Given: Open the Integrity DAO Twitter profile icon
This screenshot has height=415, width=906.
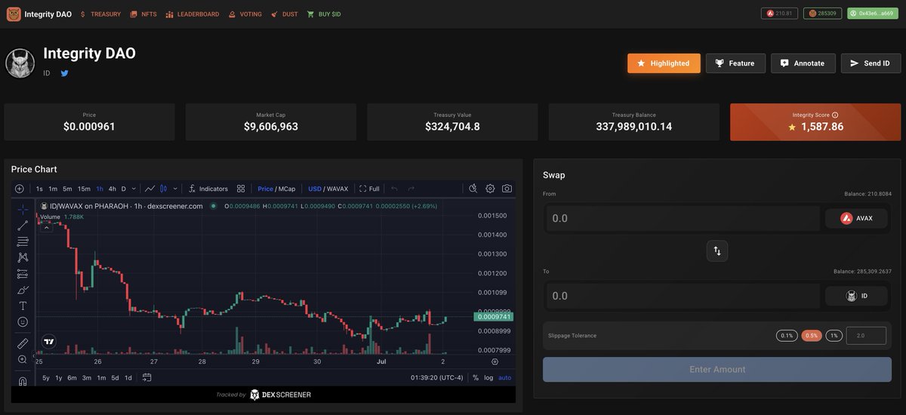Looking at the screenshot, I should click(x=65, y=73).
